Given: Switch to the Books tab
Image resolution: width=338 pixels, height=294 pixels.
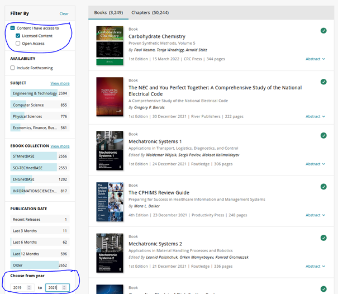Looking at the screenshot, I should pos(108,12).
